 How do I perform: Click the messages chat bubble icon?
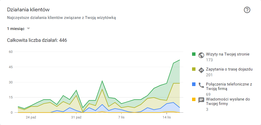point(201,100)
